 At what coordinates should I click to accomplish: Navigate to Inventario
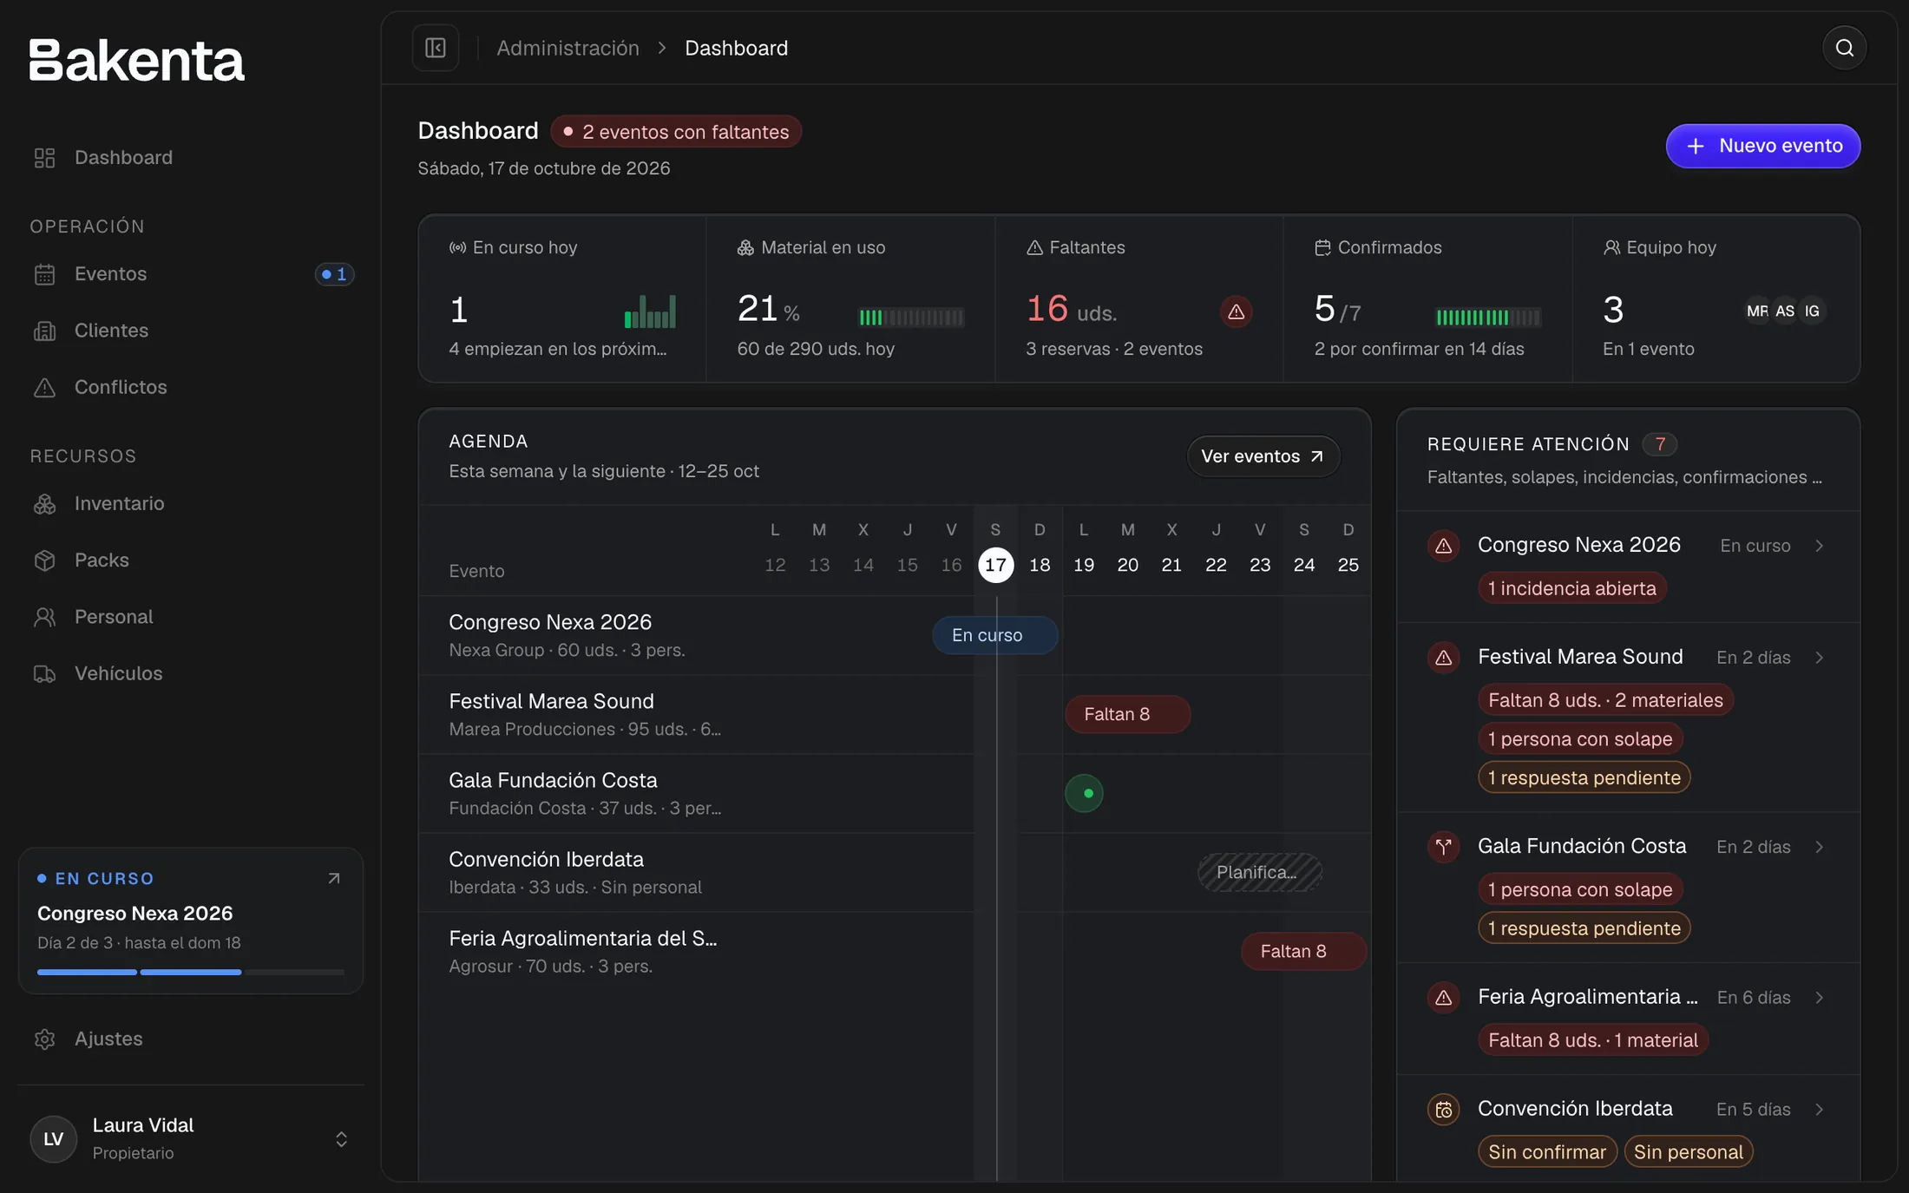(x=191, y=504)
